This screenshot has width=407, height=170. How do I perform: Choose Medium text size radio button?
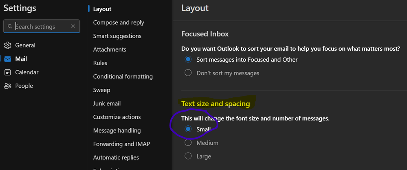[188, 143]
